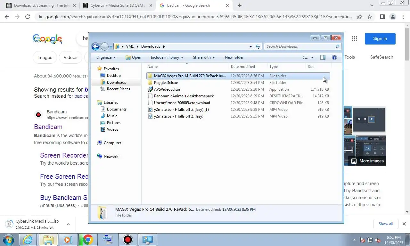Select y2mate.bz F falls off Z (lazy) (1)
This screenshot has height=246, width=410.
[181, 110]
